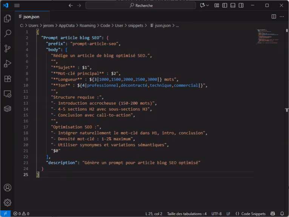Click the Accounts icon in activity bar
The width and height of the screenshot is (289, 217).
pos(7,187)
